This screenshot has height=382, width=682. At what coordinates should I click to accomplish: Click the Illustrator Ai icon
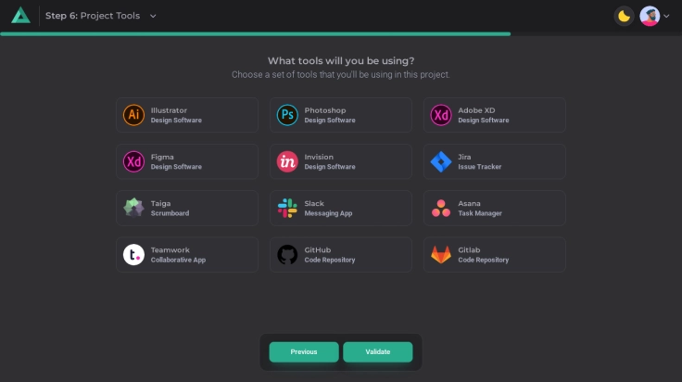[133, 115]
